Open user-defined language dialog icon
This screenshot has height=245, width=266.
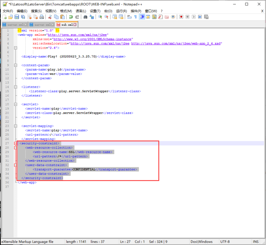(x=148, y=17)
